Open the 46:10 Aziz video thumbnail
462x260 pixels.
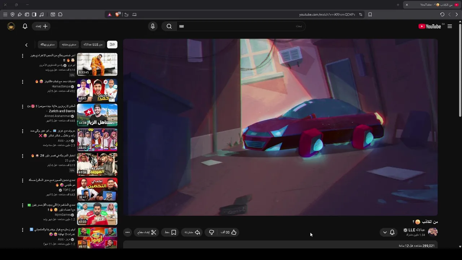pyautogui.click(x=97, y=139)
